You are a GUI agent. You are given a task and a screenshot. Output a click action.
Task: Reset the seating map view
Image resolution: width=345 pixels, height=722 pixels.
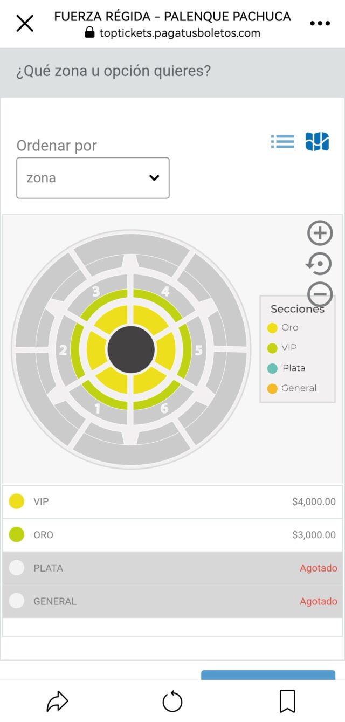pyautogui.click(x=319, y=264)
